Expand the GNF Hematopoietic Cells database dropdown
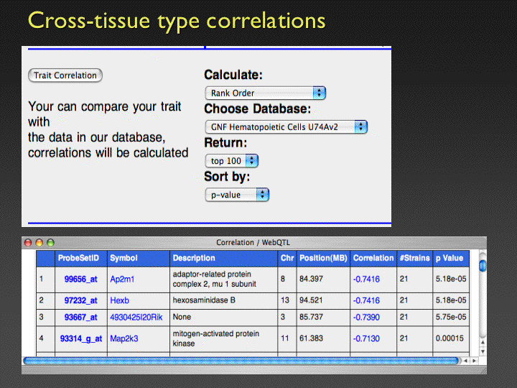Image resolution: width=517 pixels, height=388 pixels. tap(286, 126)
